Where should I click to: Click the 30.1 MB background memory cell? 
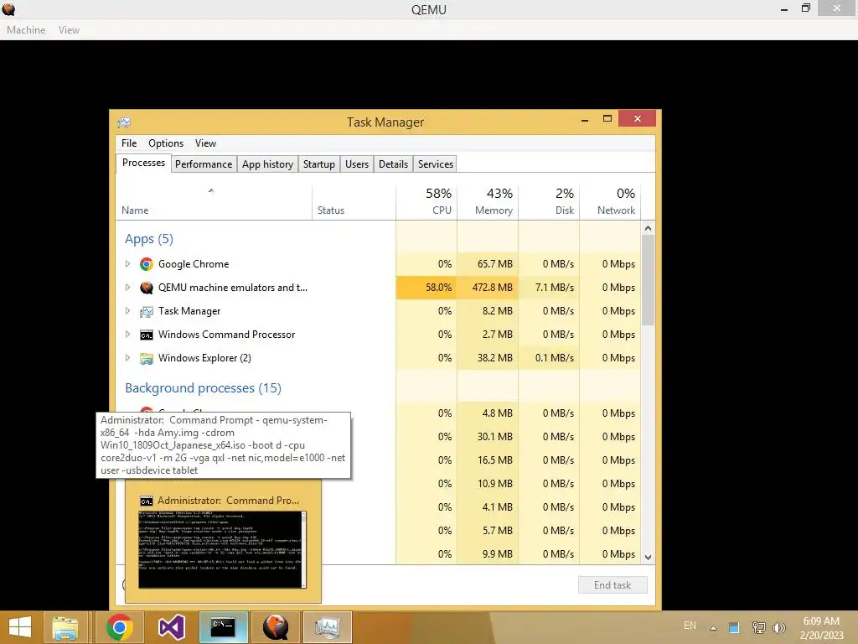(x=488, y=437)
